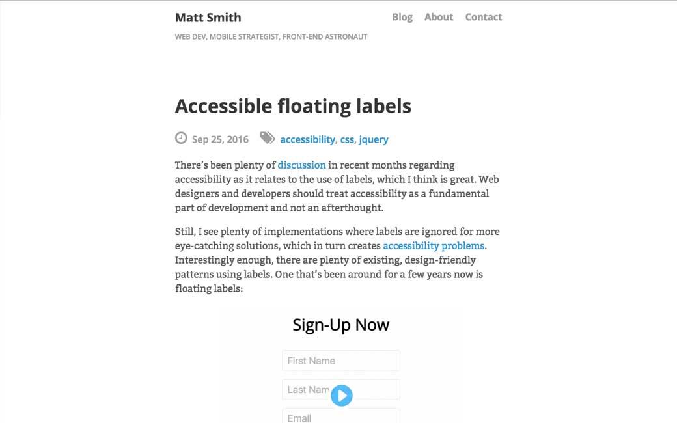This screenshot has height=423, width=677.
Task: Click the Matt Smith site title
Action: (208, 18)
